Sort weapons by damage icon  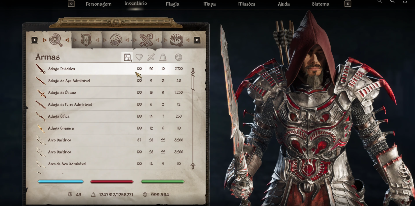(x=151, y=57)
